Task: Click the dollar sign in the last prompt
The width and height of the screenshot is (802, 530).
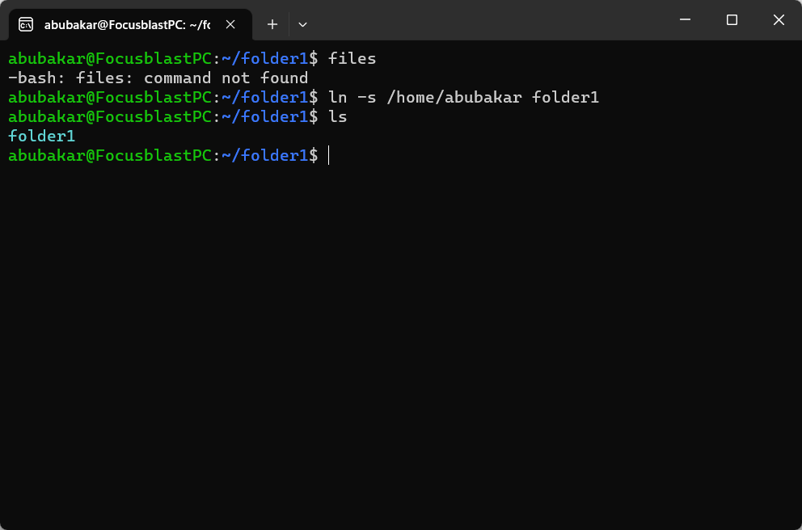Action: pos(314,155)
